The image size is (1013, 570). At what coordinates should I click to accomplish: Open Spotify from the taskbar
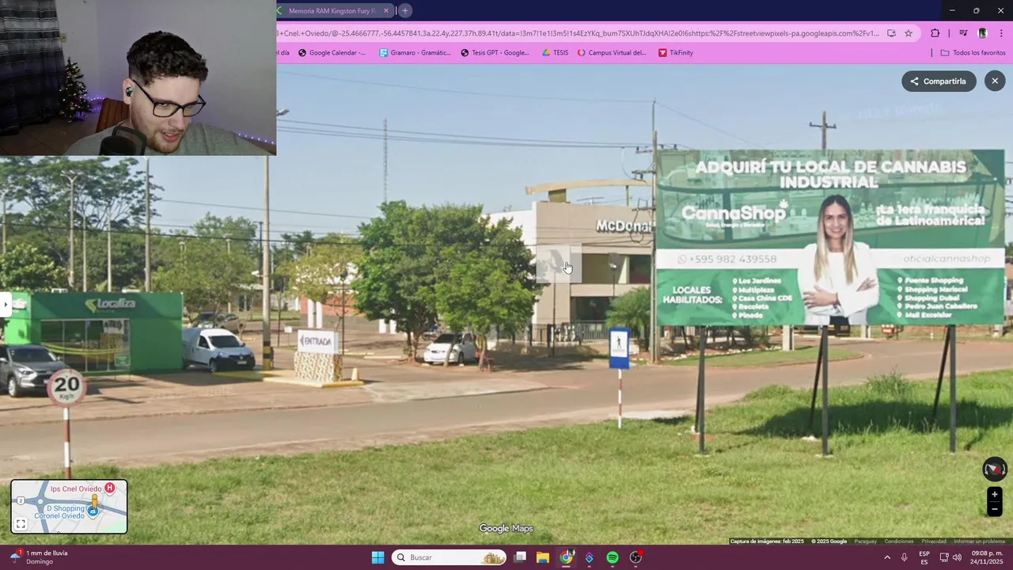click(613, 557)
